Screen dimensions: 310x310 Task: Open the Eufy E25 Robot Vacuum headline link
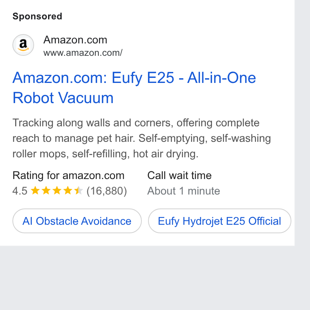(134, 88)
